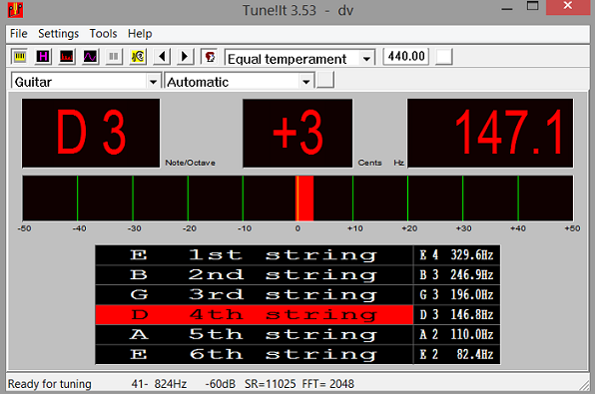Click the D 3 note/octave display
Image resolution: width=595 pixels, height=394 pixels.
click(91, 133)
